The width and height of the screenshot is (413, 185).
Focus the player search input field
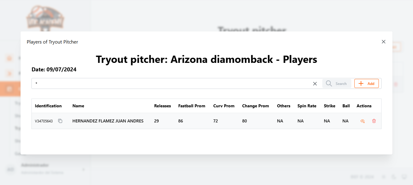172,84
